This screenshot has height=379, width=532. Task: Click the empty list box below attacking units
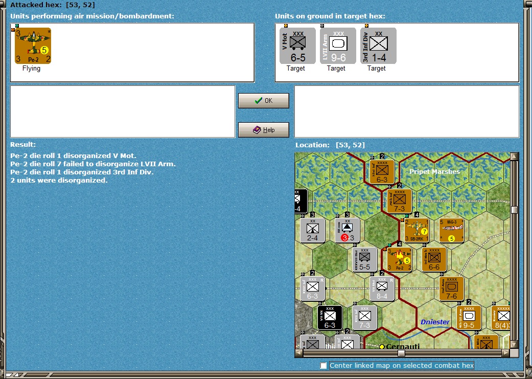[x=123, y=112]
